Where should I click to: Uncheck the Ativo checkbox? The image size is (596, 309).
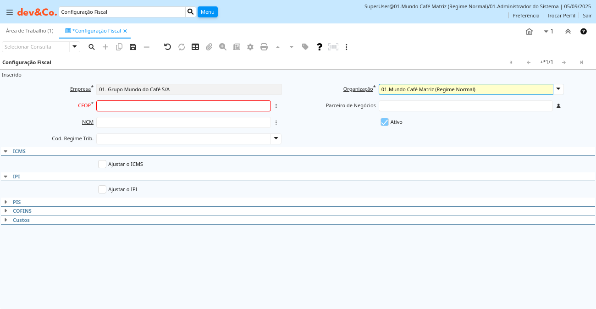coord(385,122)
